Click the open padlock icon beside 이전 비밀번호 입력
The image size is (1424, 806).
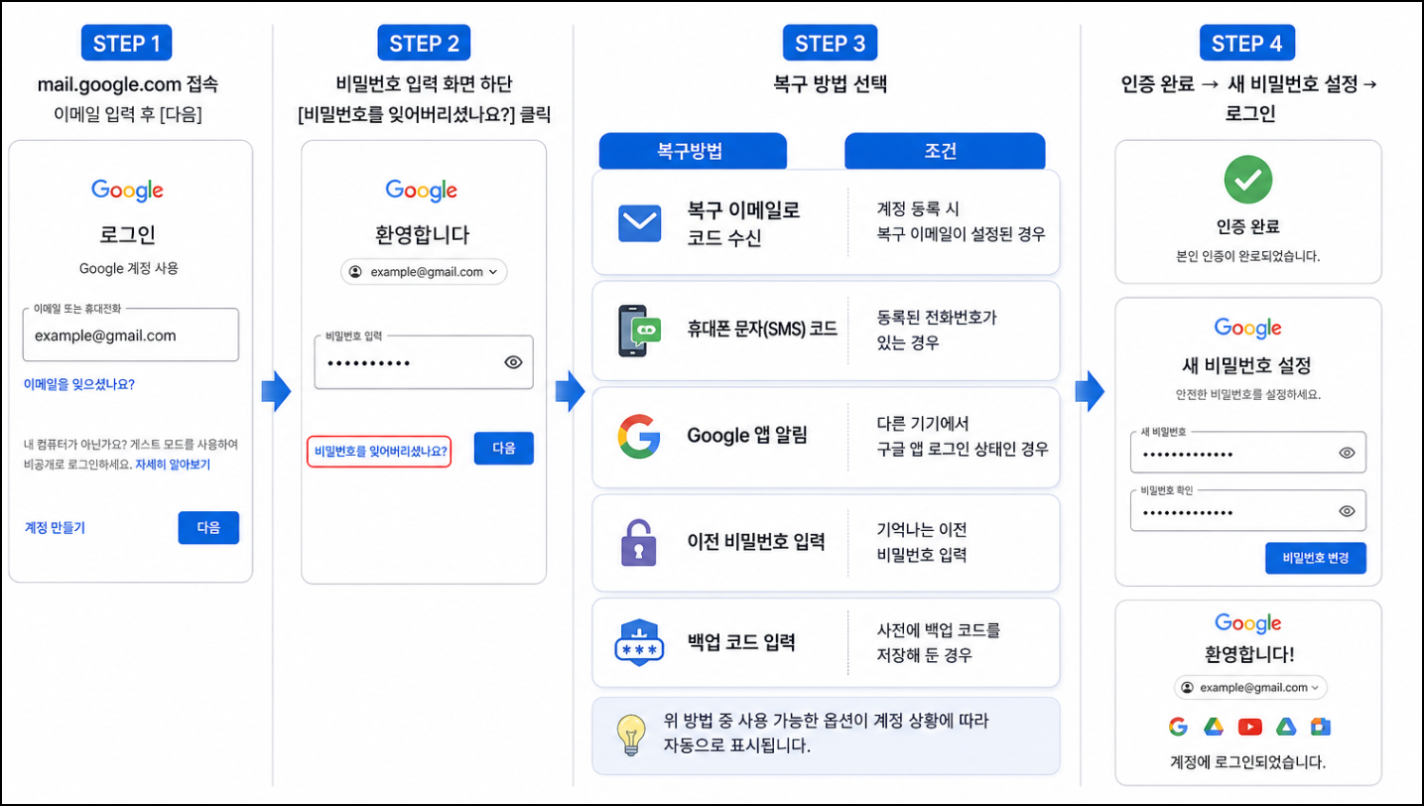[x=639, y=542]
